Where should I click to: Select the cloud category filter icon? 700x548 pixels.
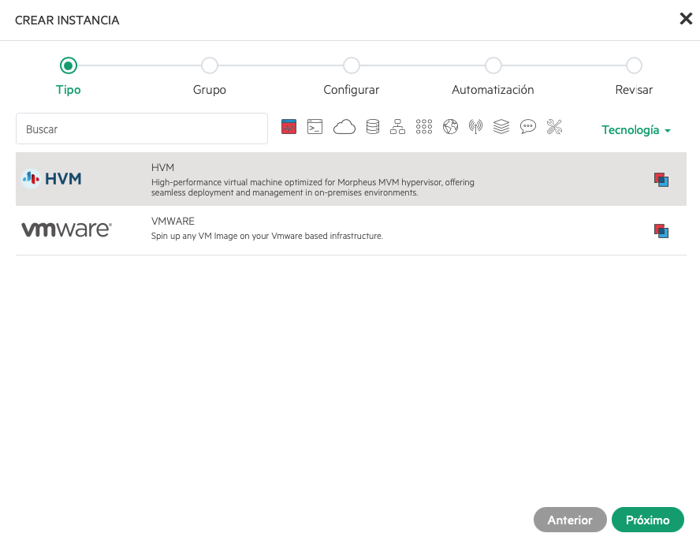[344, 126]
